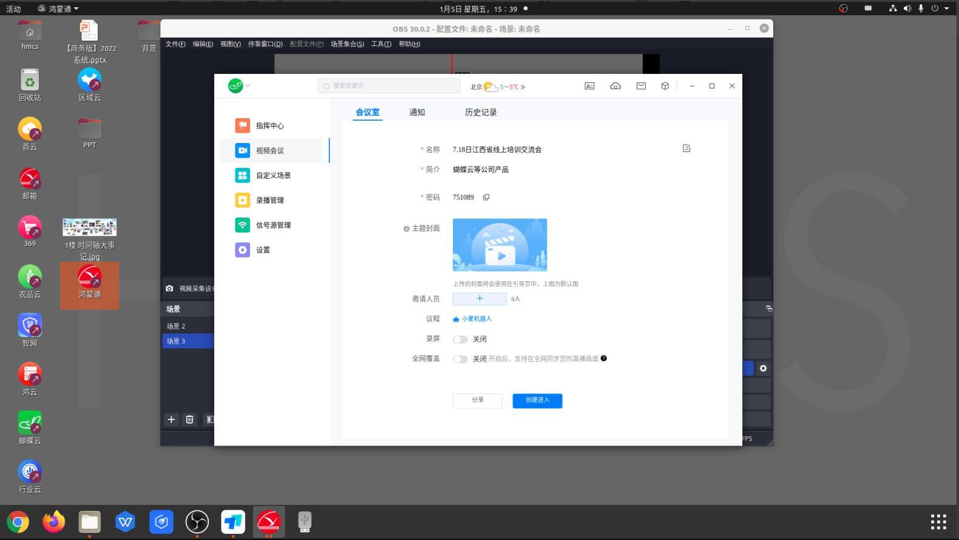This screenshot has width=959, height=540.
Task: Switch to the 通知 tab
Action: (417, 112)
